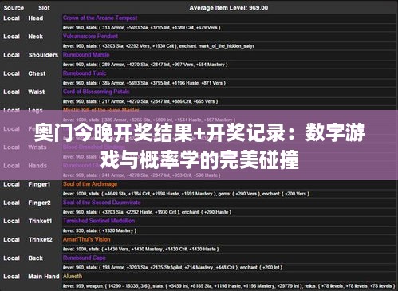The height and width of the screenshot is (291, 398).
Task: Open the Tarnished Sentinel Medallion link
Action: coord(99,221)
